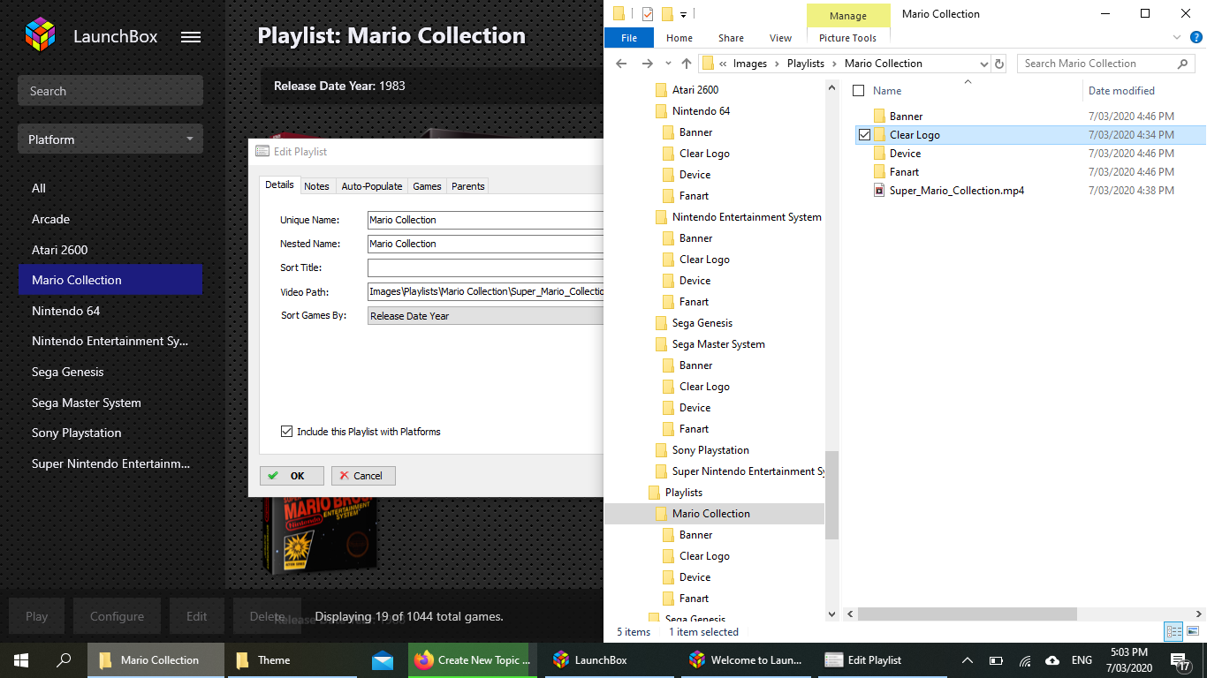This screenshot has height=678, width=1207.
Task: Open the Platform dropdown in LaunchBox
Action: pos(110,139)
